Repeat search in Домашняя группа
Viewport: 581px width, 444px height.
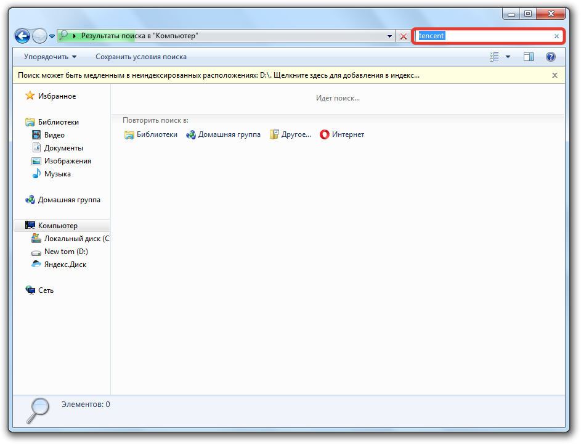click(223, 134)
